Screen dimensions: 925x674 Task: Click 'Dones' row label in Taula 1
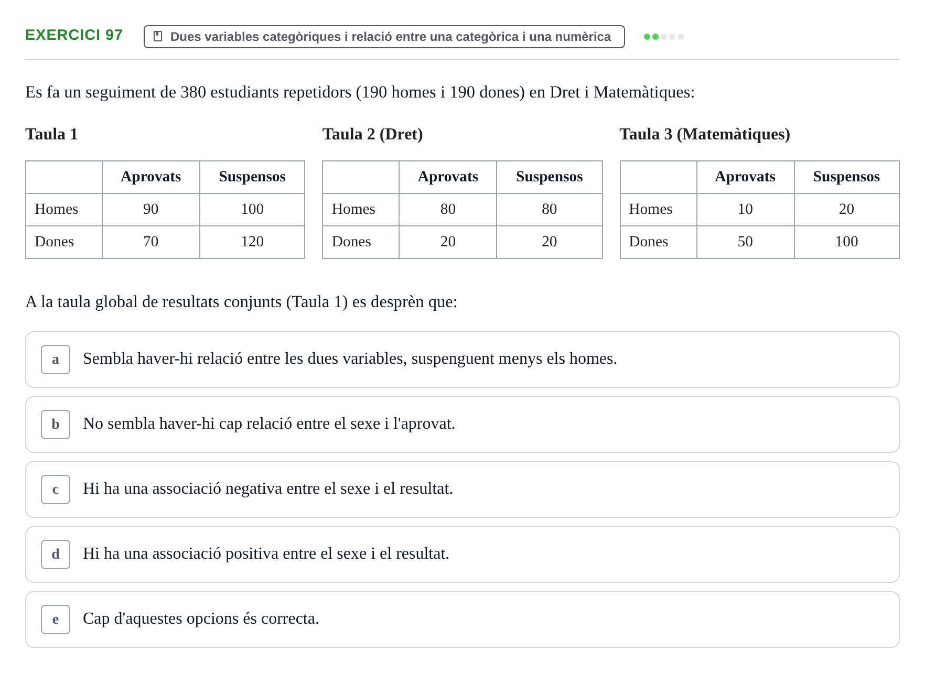64,242
